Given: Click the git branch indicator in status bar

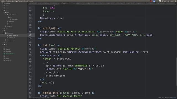Looking at the screenshot, I should [x=167, y=98].
